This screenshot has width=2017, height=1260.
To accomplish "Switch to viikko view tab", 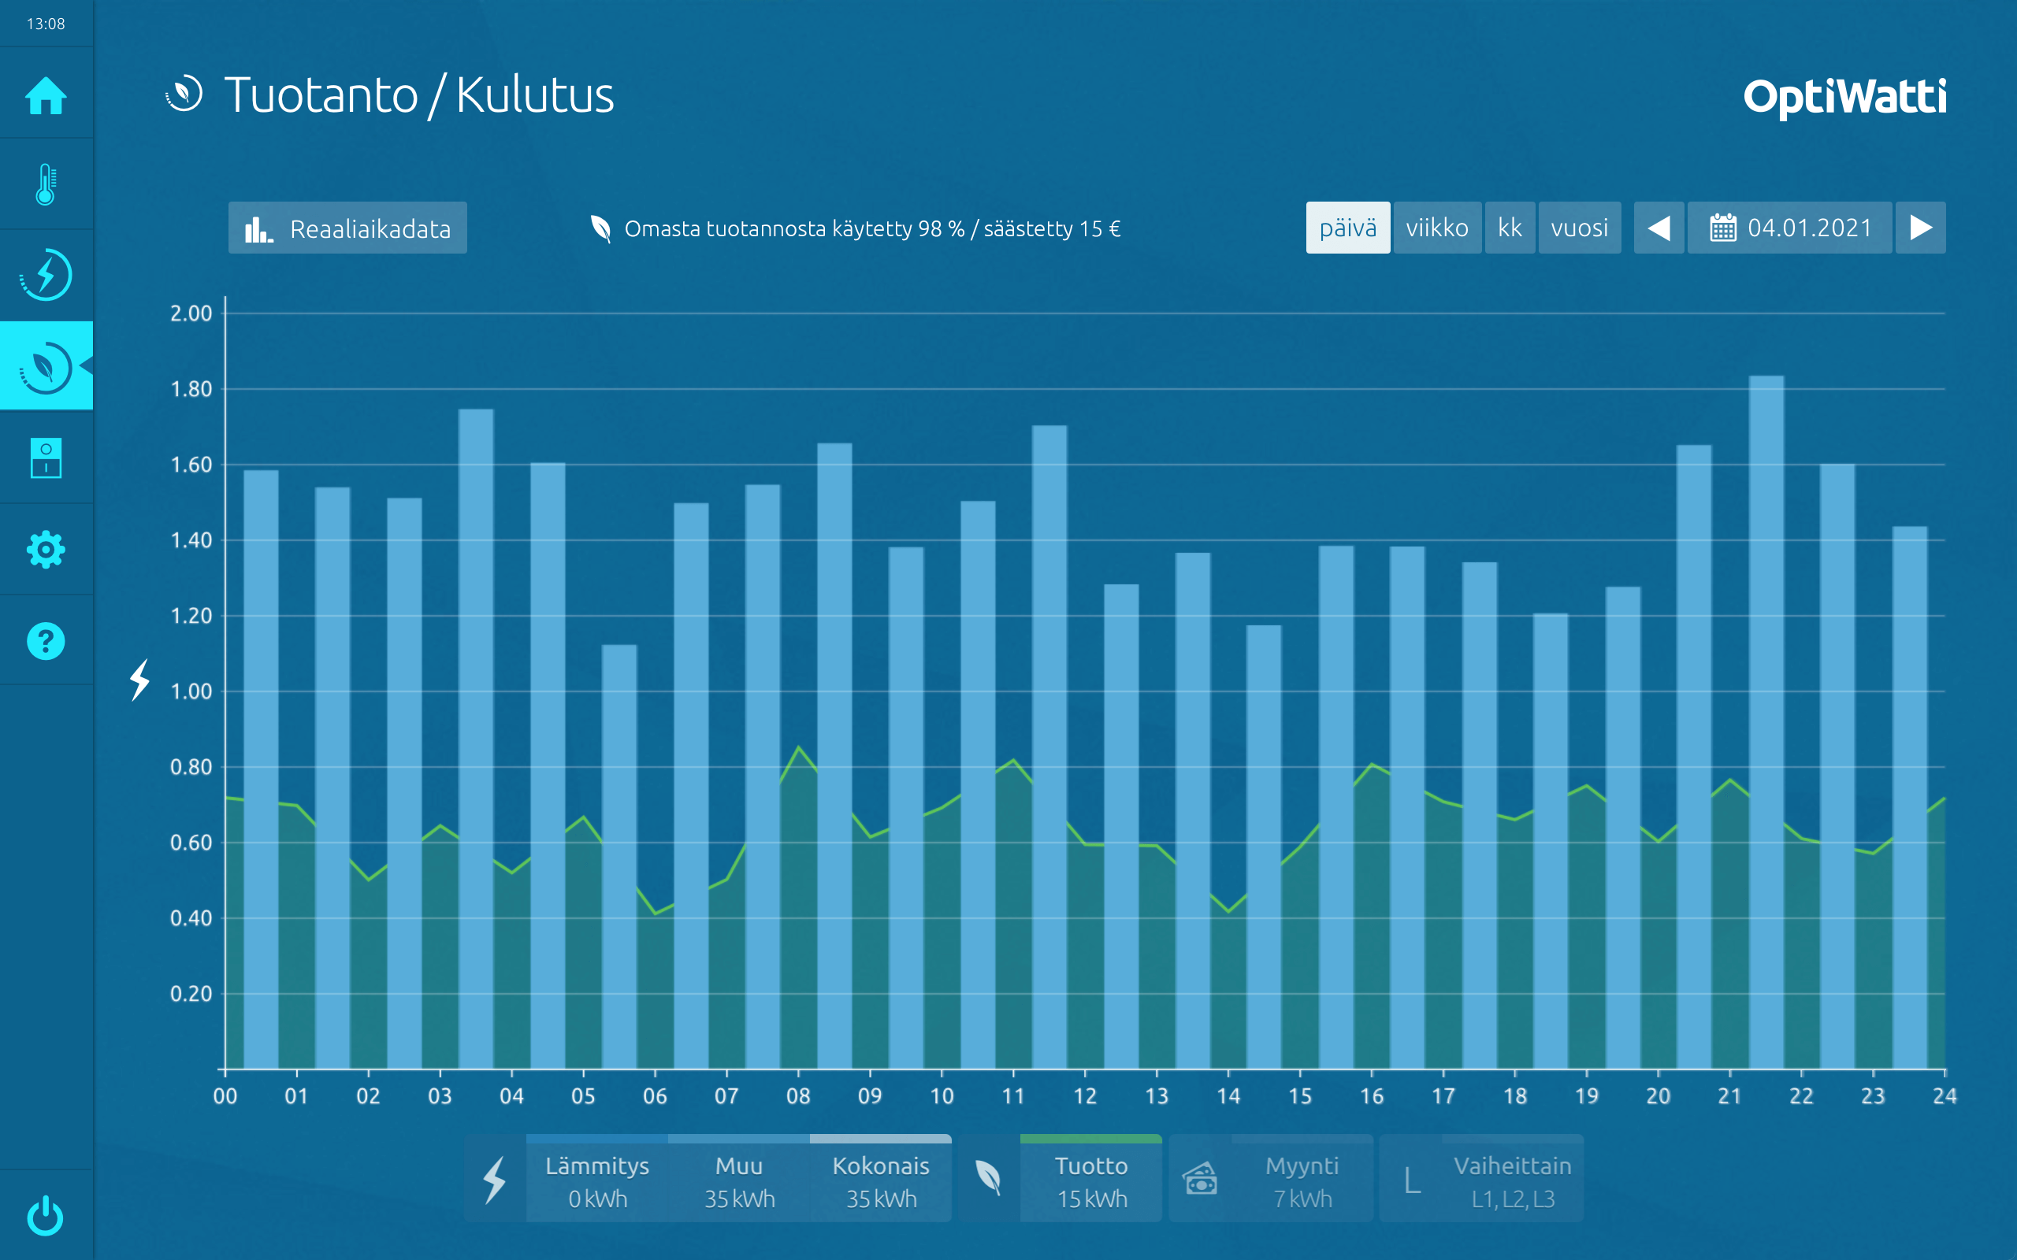I will tap(1437, 228).
